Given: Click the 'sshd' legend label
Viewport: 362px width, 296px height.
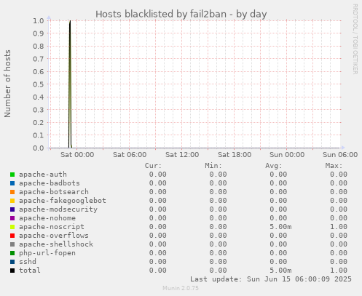Looking at the screenshot, I should pos(28,262).
